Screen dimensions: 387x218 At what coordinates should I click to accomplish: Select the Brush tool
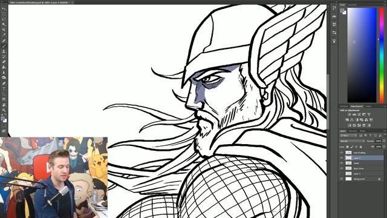(4, 46)
